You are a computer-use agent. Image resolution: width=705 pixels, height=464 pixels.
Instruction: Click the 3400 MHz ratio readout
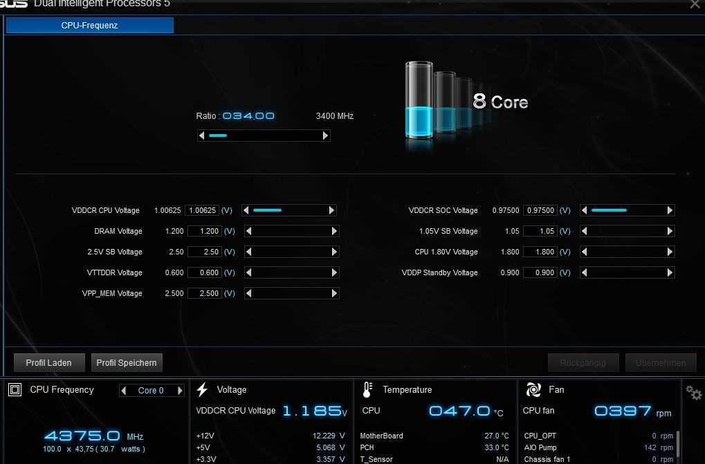(x=335, y=116)
